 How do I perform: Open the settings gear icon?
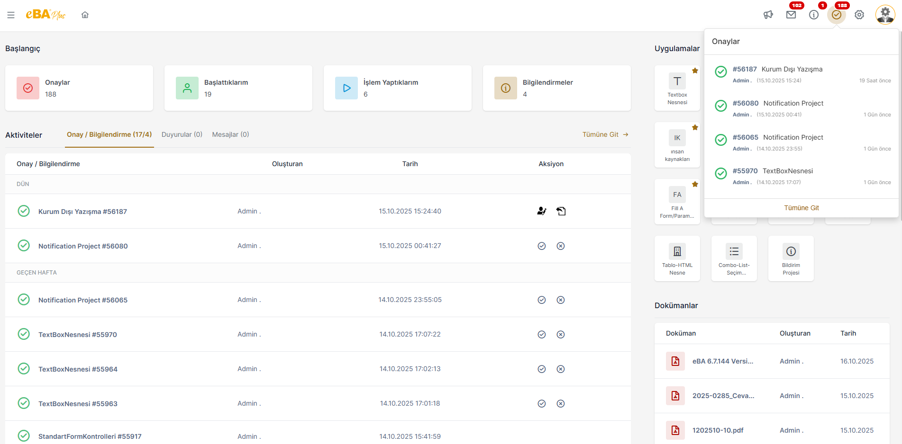[x=859, y=15]
